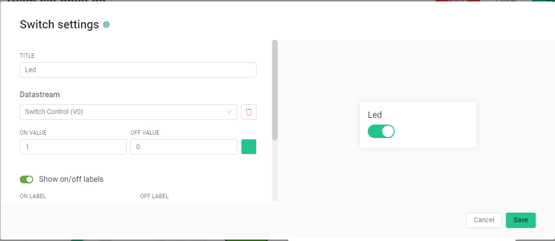Click the OFF VALUE input field
Screen dimensions: 555x241
pos(183,147)
